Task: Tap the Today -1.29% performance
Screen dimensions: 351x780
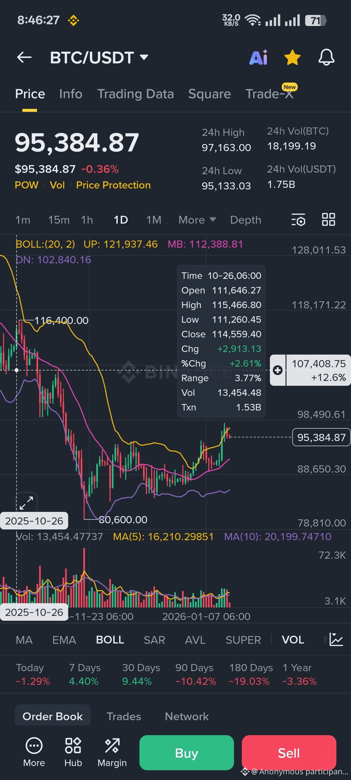Action: (33, 674)
